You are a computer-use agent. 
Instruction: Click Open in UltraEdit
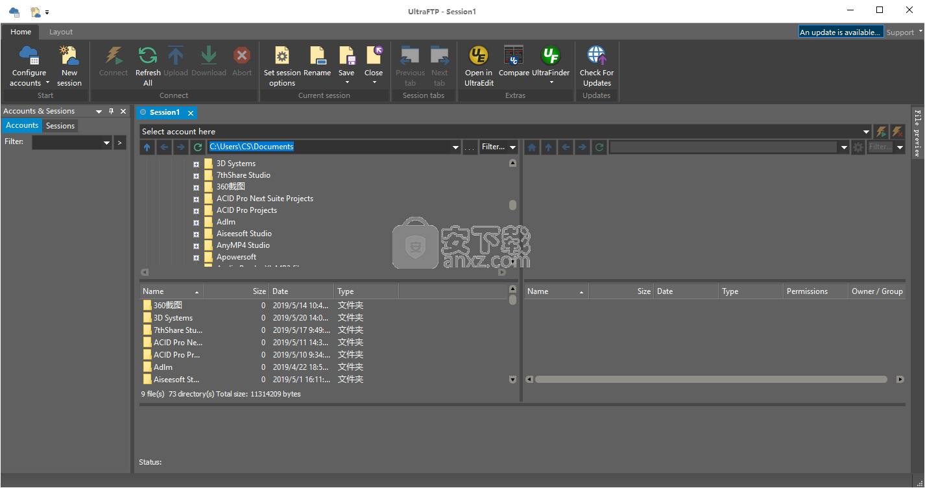tap(479, 66)
